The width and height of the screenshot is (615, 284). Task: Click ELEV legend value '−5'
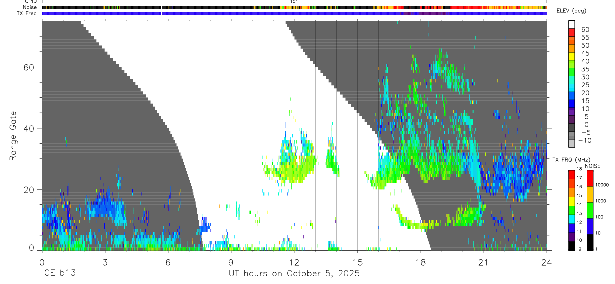pos(585,132)
